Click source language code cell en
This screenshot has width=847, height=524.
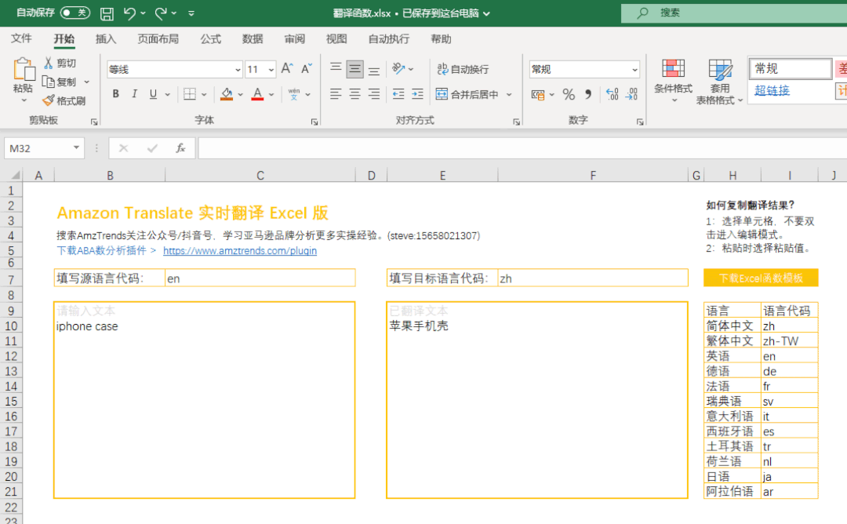tap(260, 278)
